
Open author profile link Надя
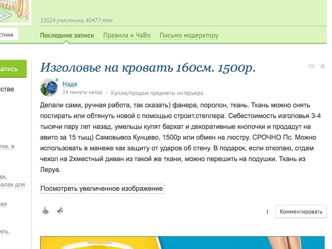(70, 84)
